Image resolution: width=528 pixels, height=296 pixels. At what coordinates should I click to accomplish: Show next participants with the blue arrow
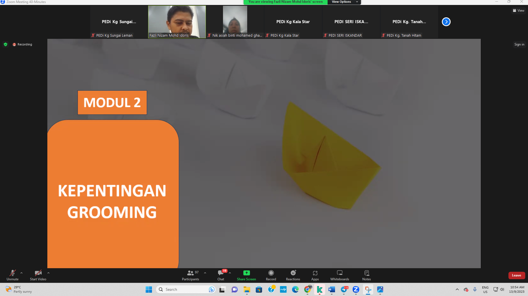(x=446, y=22)
